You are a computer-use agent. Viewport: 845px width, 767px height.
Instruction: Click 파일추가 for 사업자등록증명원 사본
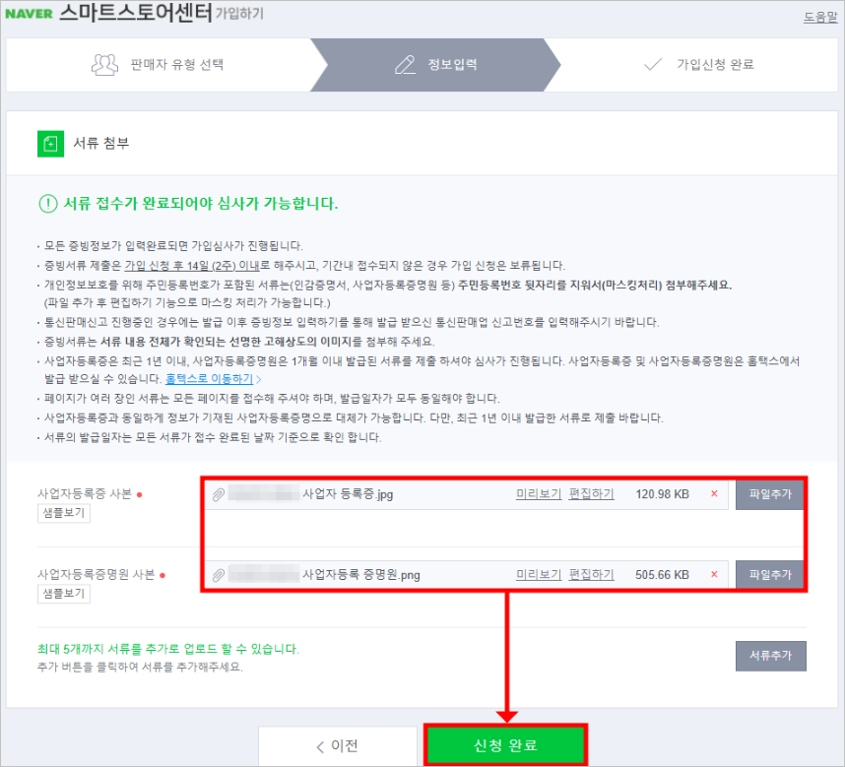[770, 575]
